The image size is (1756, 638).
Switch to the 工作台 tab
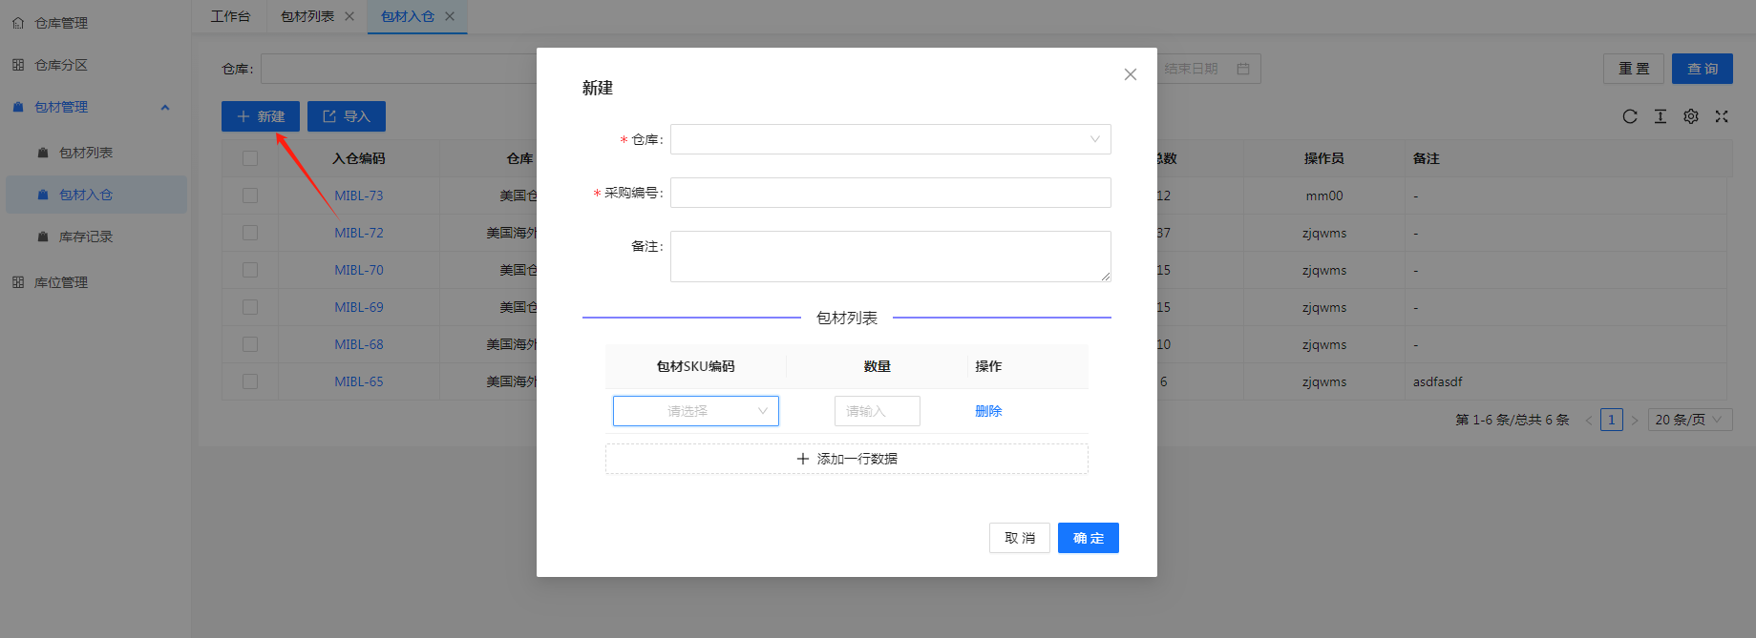pos(230,16)
